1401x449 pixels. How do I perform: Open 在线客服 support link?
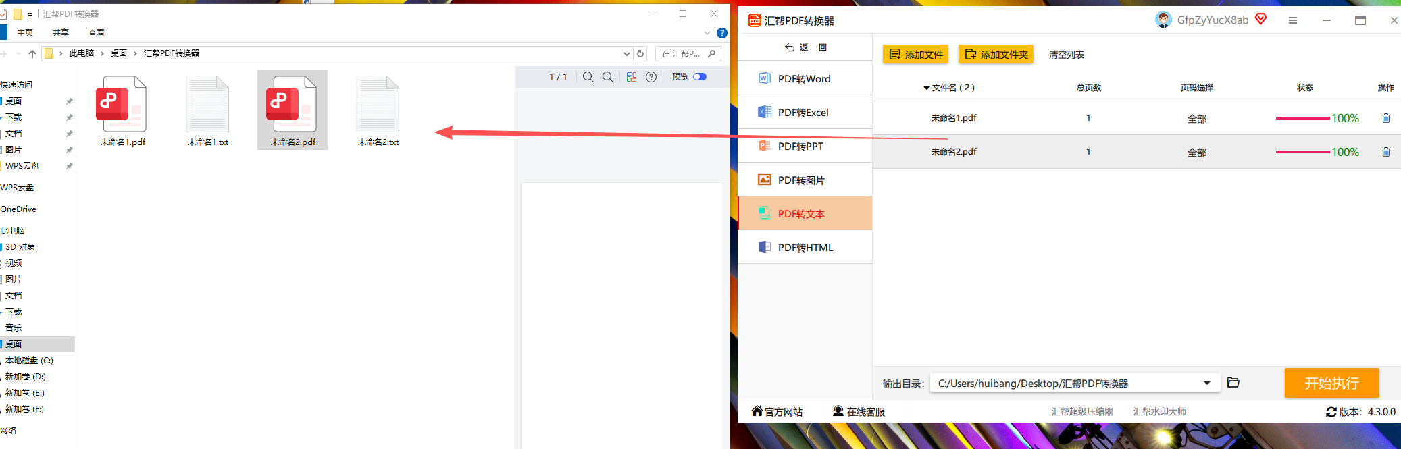(x=859, y=412)
